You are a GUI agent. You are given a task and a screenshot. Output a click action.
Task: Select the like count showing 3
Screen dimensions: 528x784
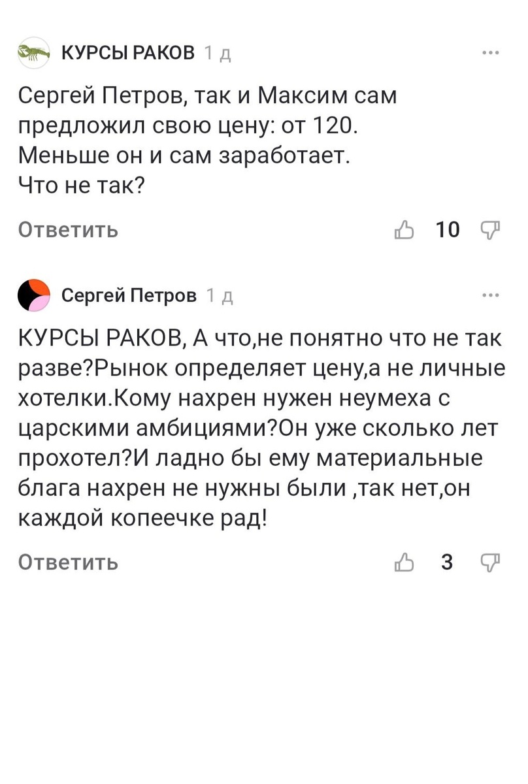click(x=448, y=563)
